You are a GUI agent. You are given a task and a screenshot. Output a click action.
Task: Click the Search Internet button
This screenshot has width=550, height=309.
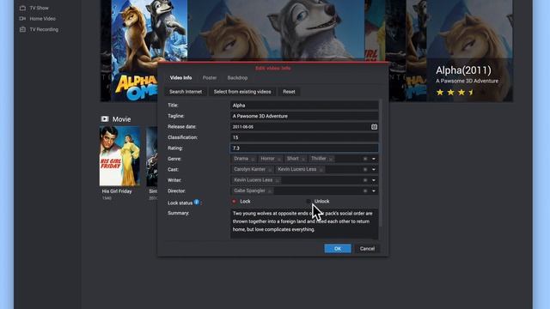[186, 92]
